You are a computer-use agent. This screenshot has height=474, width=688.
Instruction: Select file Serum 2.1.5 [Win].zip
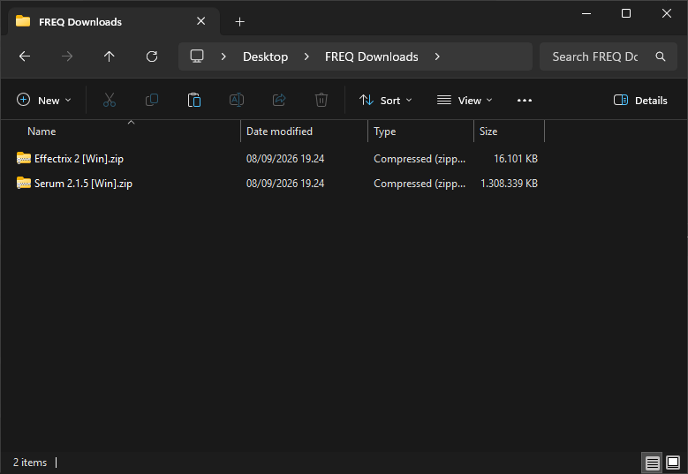[x=83, y=184]
